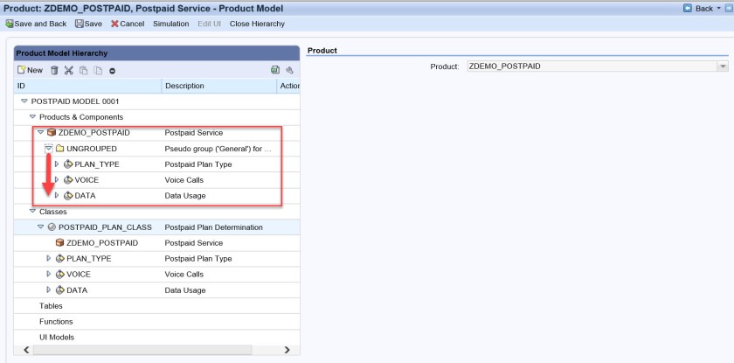Click the export to spreadsheet icon

pos(275,70)
